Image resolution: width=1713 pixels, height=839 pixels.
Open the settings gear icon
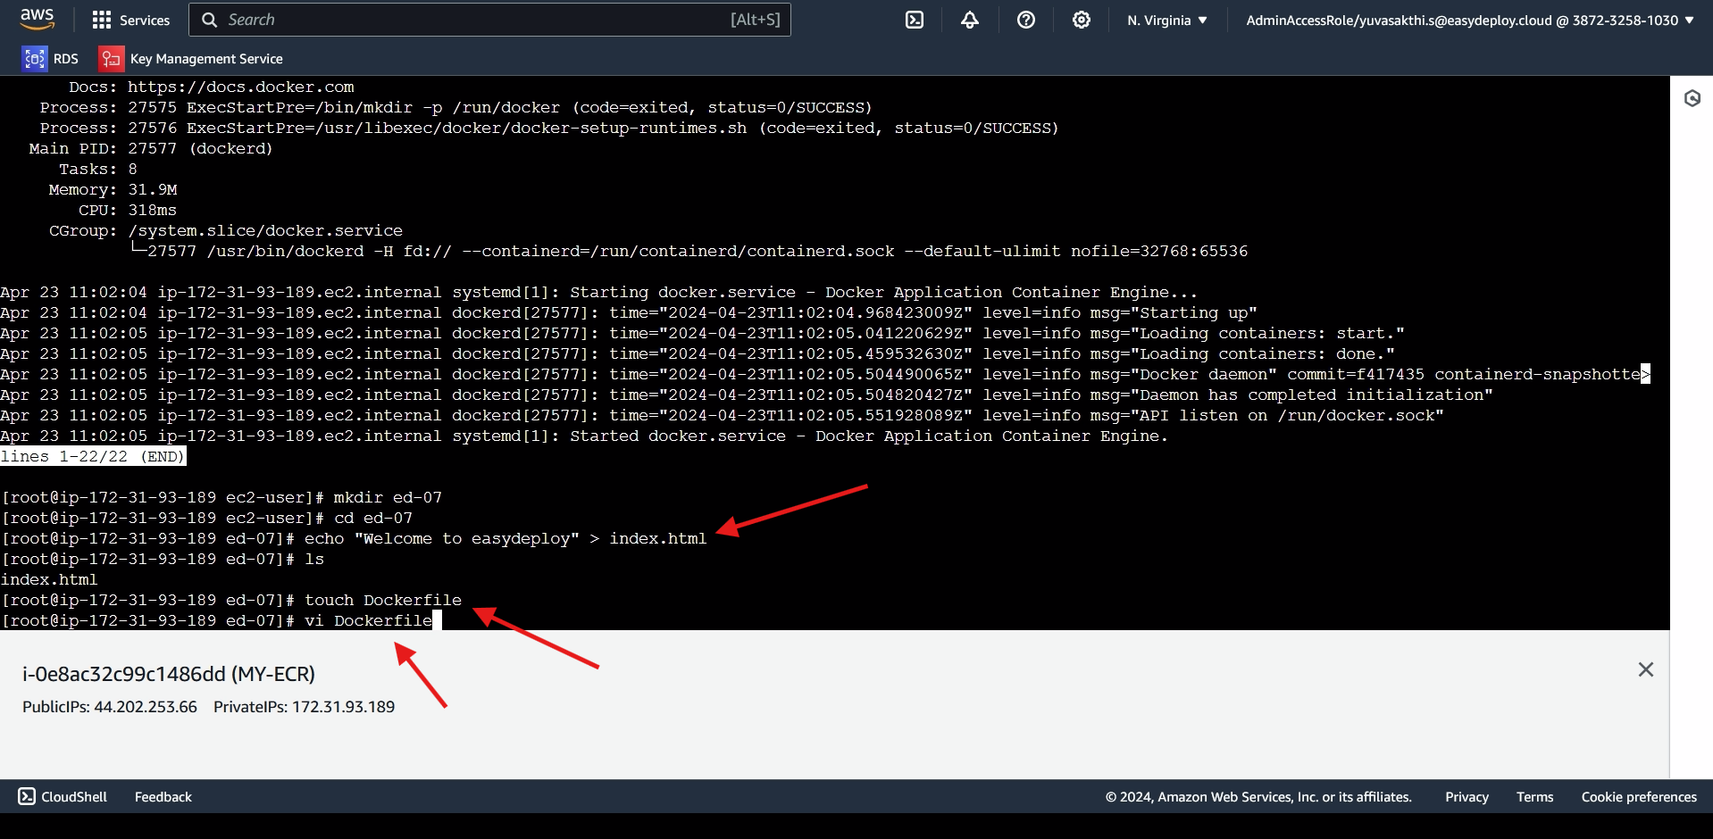[x=1082, y=20]
